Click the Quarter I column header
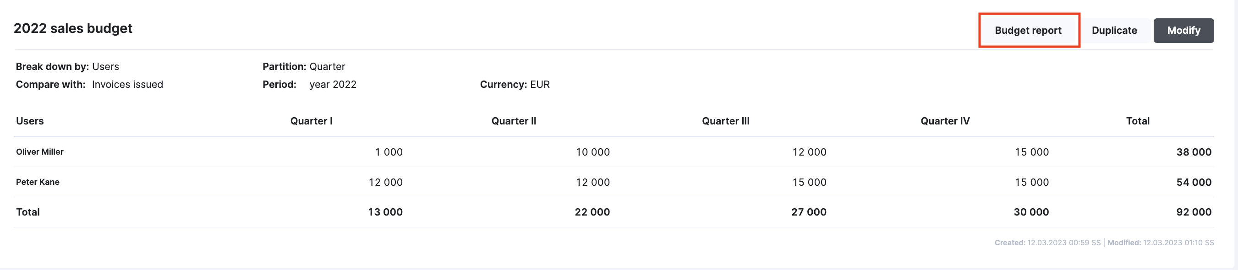This screenshot has height=270, width=1238. click(x=312, y=121)
